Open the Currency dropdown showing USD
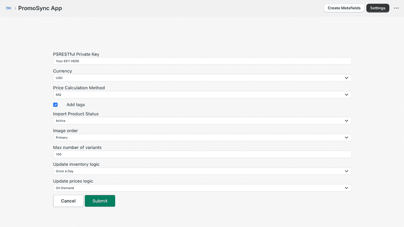The height and width of the screenshot is (227, 404). pos(202,78)
